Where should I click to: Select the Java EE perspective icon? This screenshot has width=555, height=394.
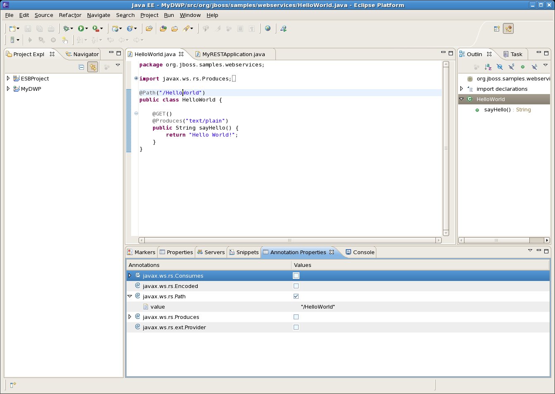point(508,28)
